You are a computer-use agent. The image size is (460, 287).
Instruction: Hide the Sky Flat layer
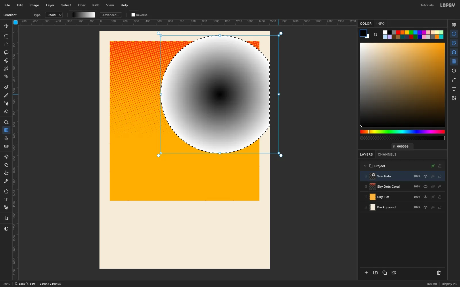coord(425,197)
